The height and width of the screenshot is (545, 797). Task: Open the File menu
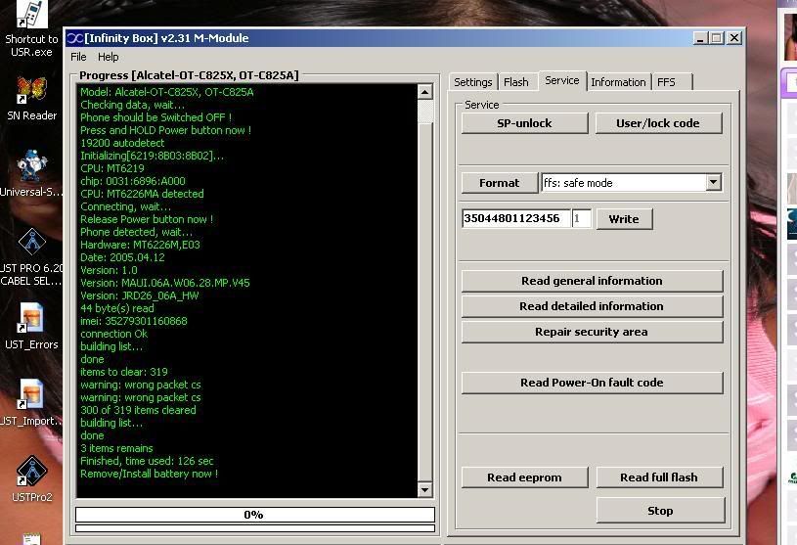[x=78, y=58]
